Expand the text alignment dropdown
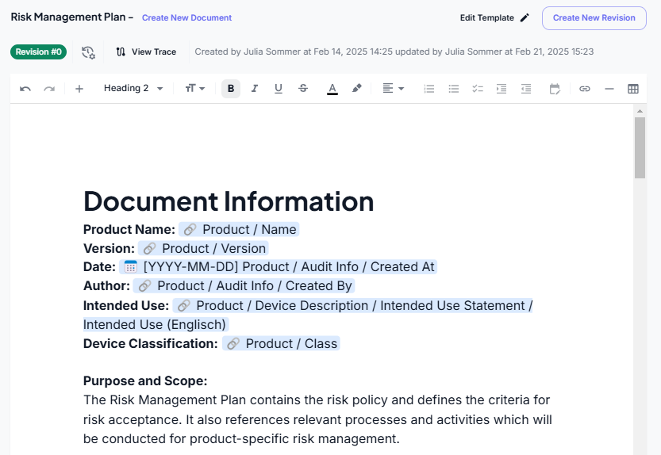Image resolution: width=661 pixels, height=455 pixels. (x=393, y=89)
